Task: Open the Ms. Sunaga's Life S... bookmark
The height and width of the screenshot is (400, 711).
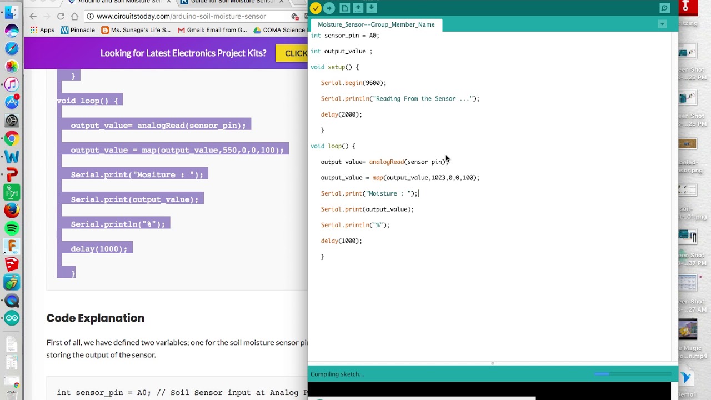Action: pyautogui.click(x=136, y=30)
